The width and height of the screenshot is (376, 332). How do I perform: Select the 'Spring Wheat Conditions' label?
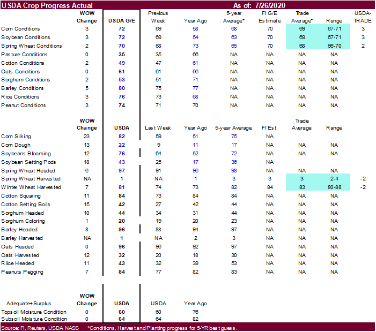pyautogui.click(x=32, y=46)
